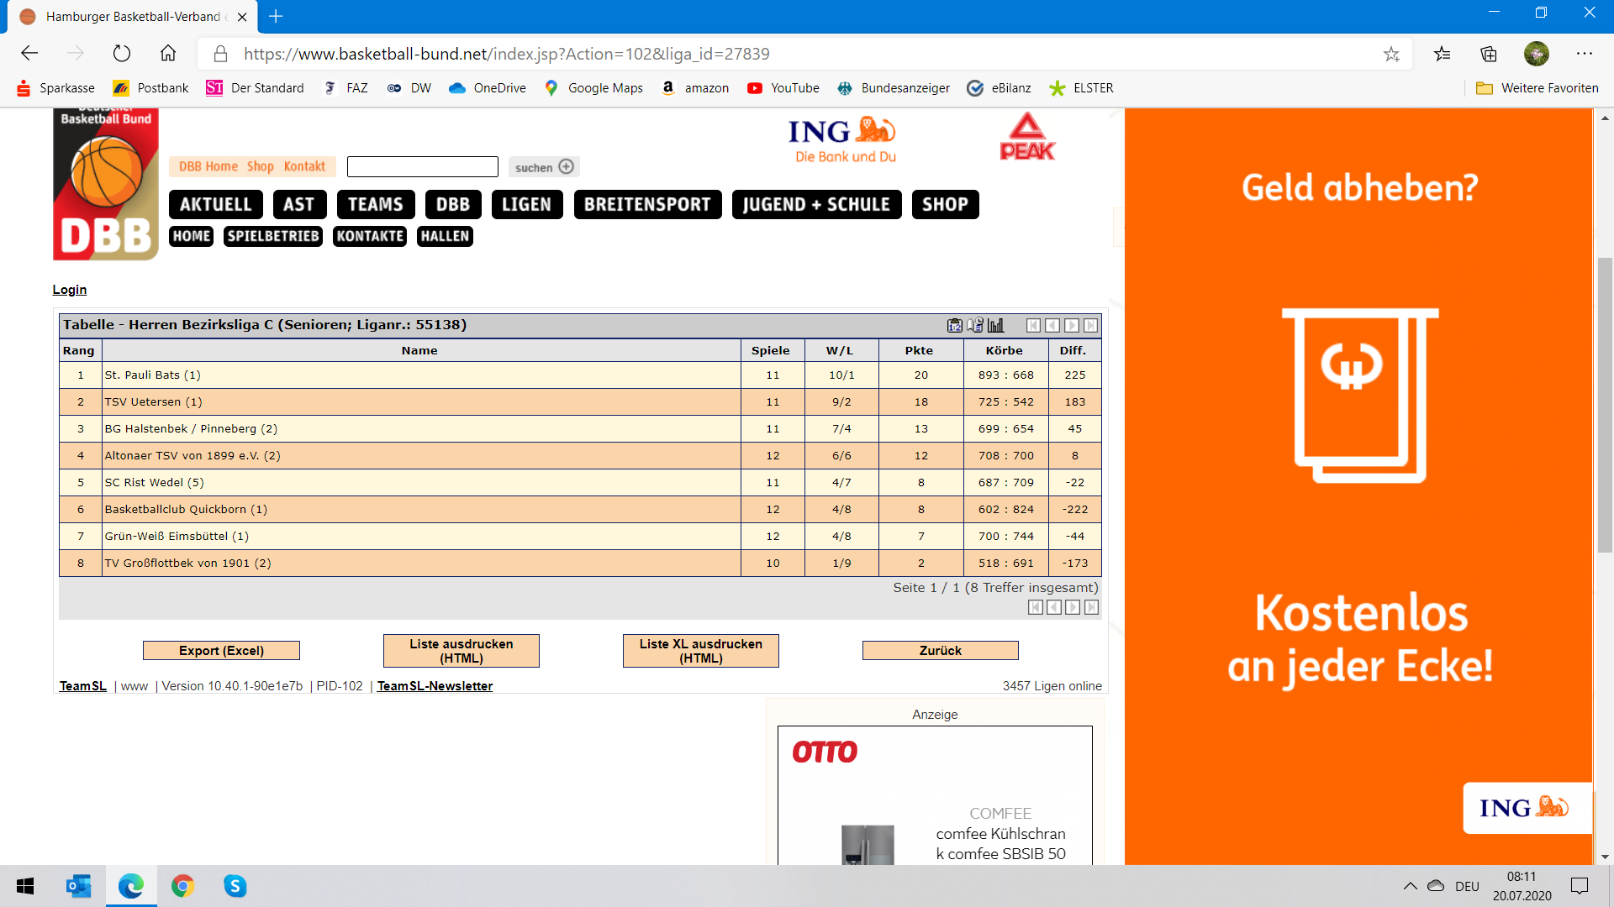This screenshot has width=1614, height=907.
Task: Jump to last page via bottom pager
Action: [1091, 607]
